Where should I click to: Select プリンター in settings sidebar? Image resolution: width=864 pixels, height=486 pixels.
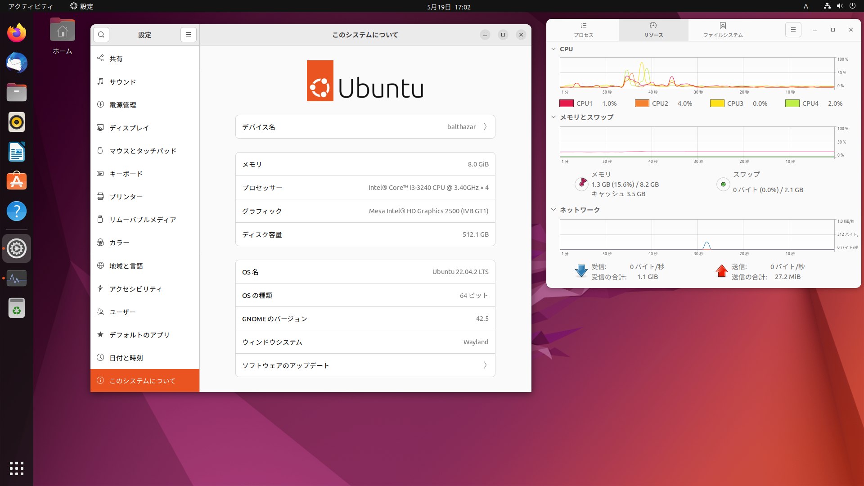[145, 197]
